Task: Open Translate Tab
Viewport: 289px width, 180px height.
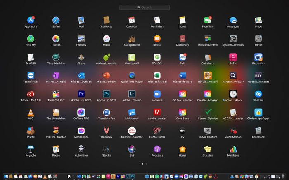Action: point(107,112)
